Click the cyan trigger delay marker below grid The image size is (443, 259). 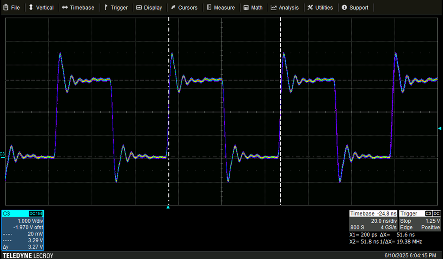[168, 207]
